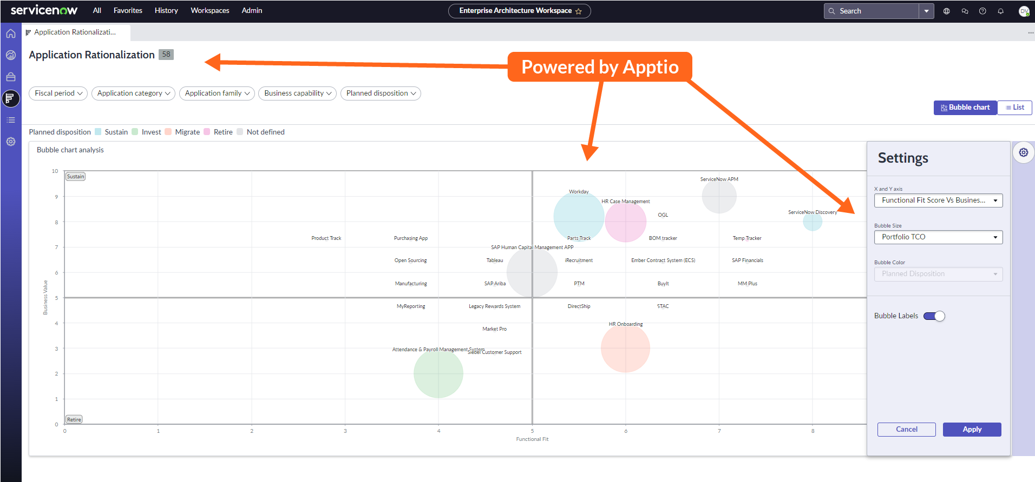Click the Sustain legend color swatch

point(98,132)
